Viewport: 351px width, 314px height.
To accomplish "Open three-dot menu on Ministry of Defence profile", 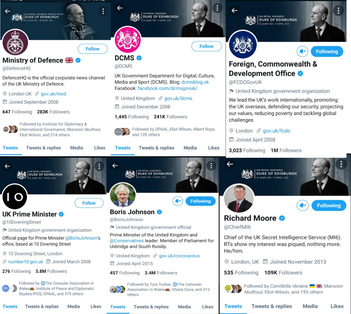I will (103, 11).
